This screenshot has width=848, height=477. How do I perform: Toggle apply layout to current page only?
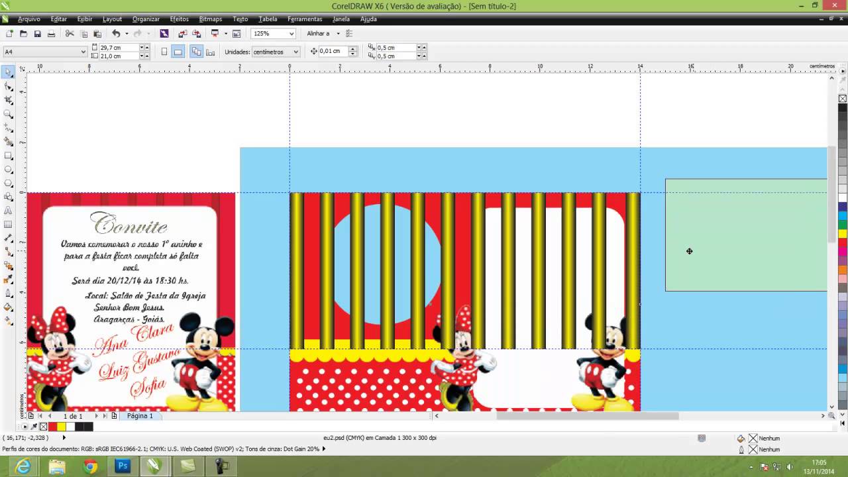(211, 52)
